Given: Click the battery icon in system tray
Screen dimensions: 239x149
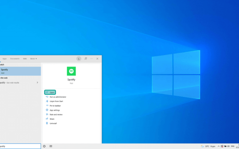Looking at the screenshot, I should coord(225,146).
